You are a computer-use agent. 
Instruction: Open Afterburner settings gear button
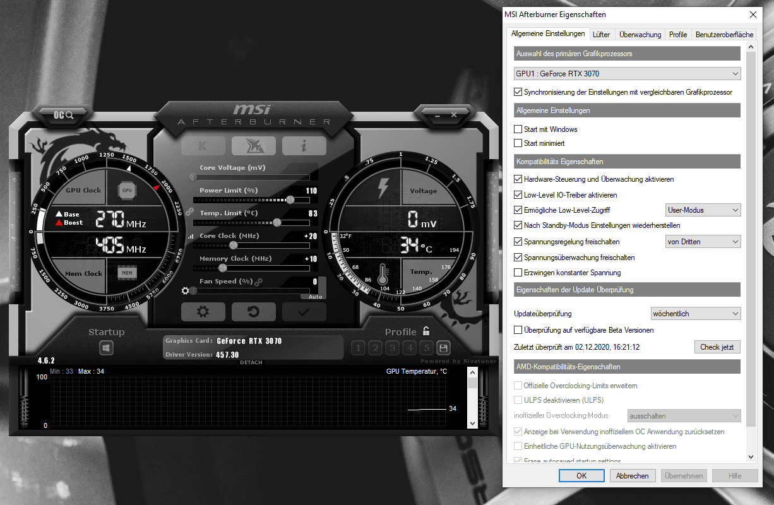click(203, 312)
